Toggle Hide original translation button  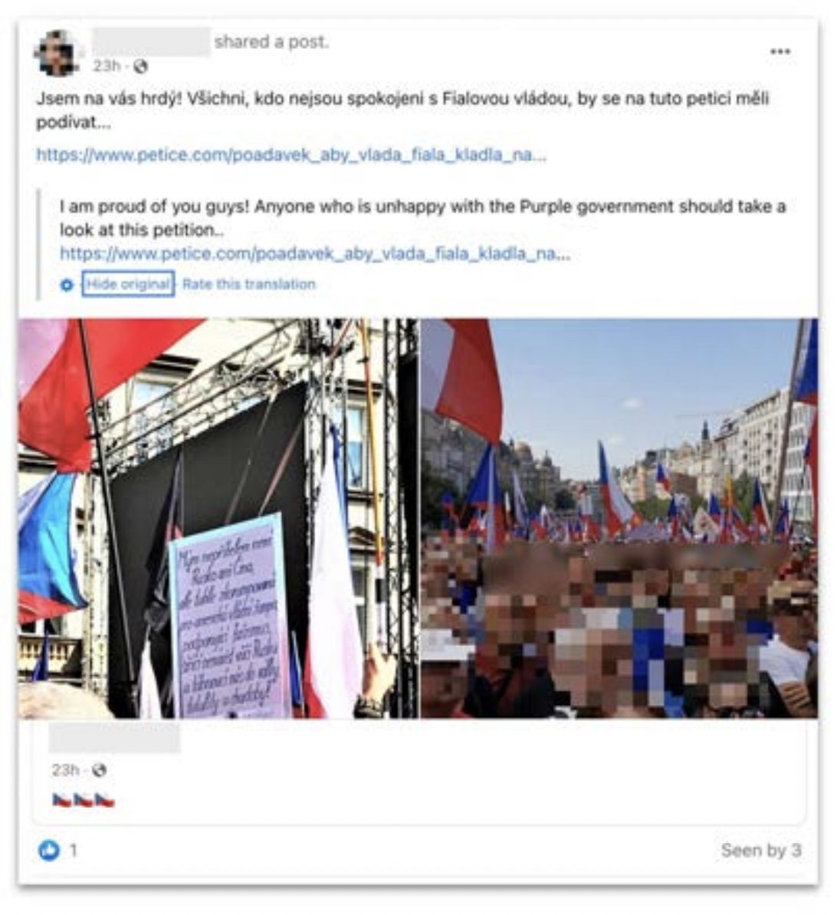128,284
